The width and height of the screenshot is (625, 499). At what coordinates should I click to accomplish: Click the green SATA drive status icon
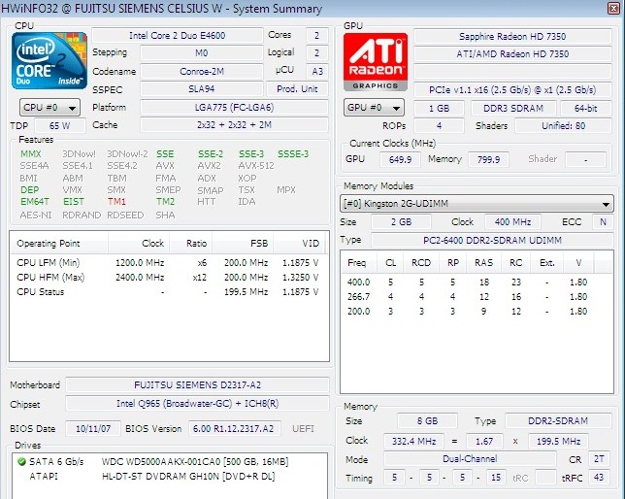click(x=21, y=462)
